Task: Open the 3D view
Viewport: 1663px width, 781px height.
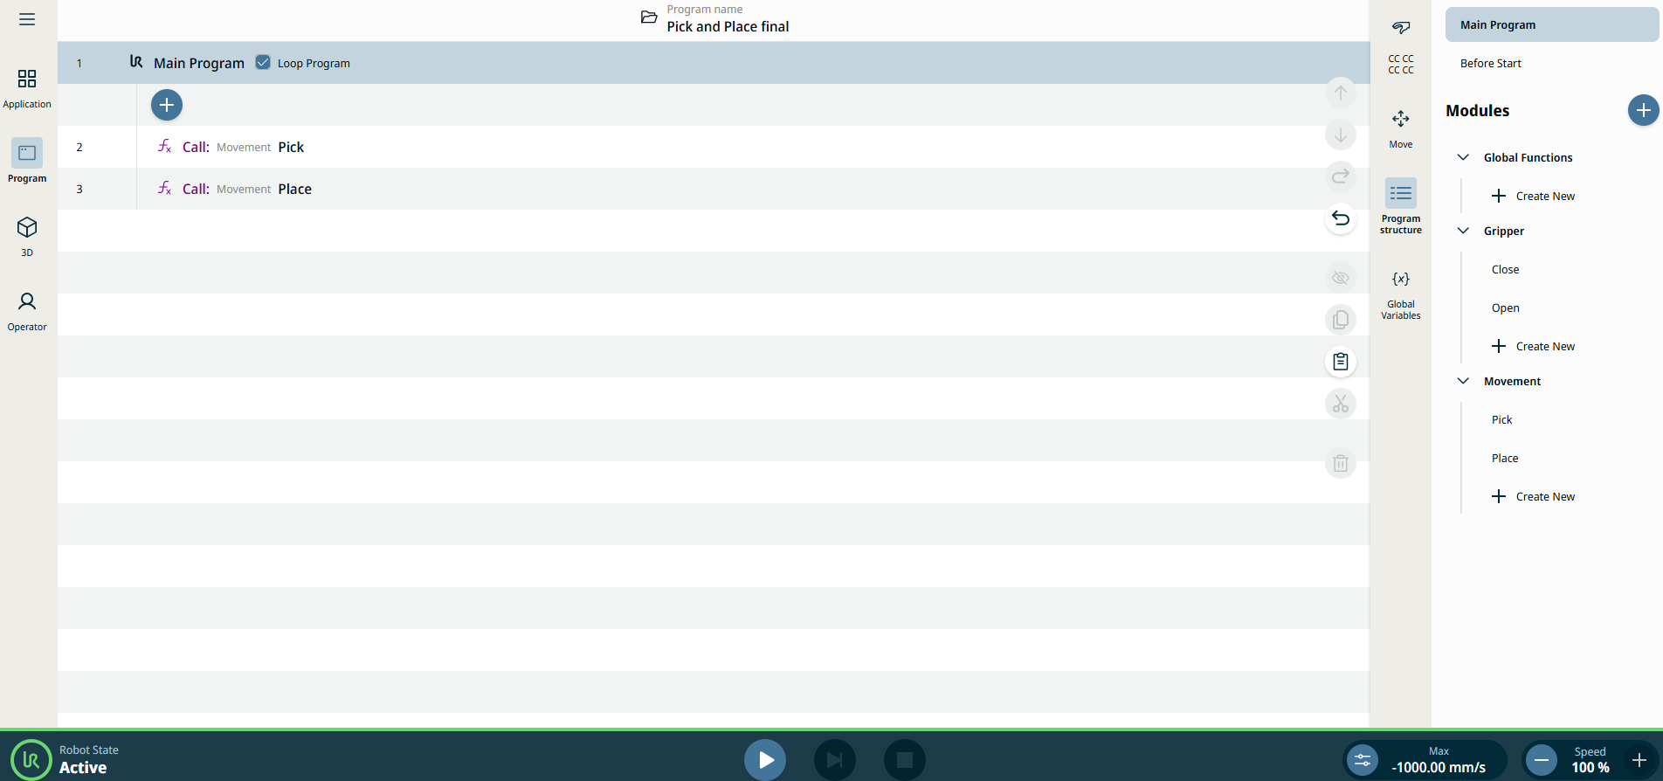Action: coord(27,237)
